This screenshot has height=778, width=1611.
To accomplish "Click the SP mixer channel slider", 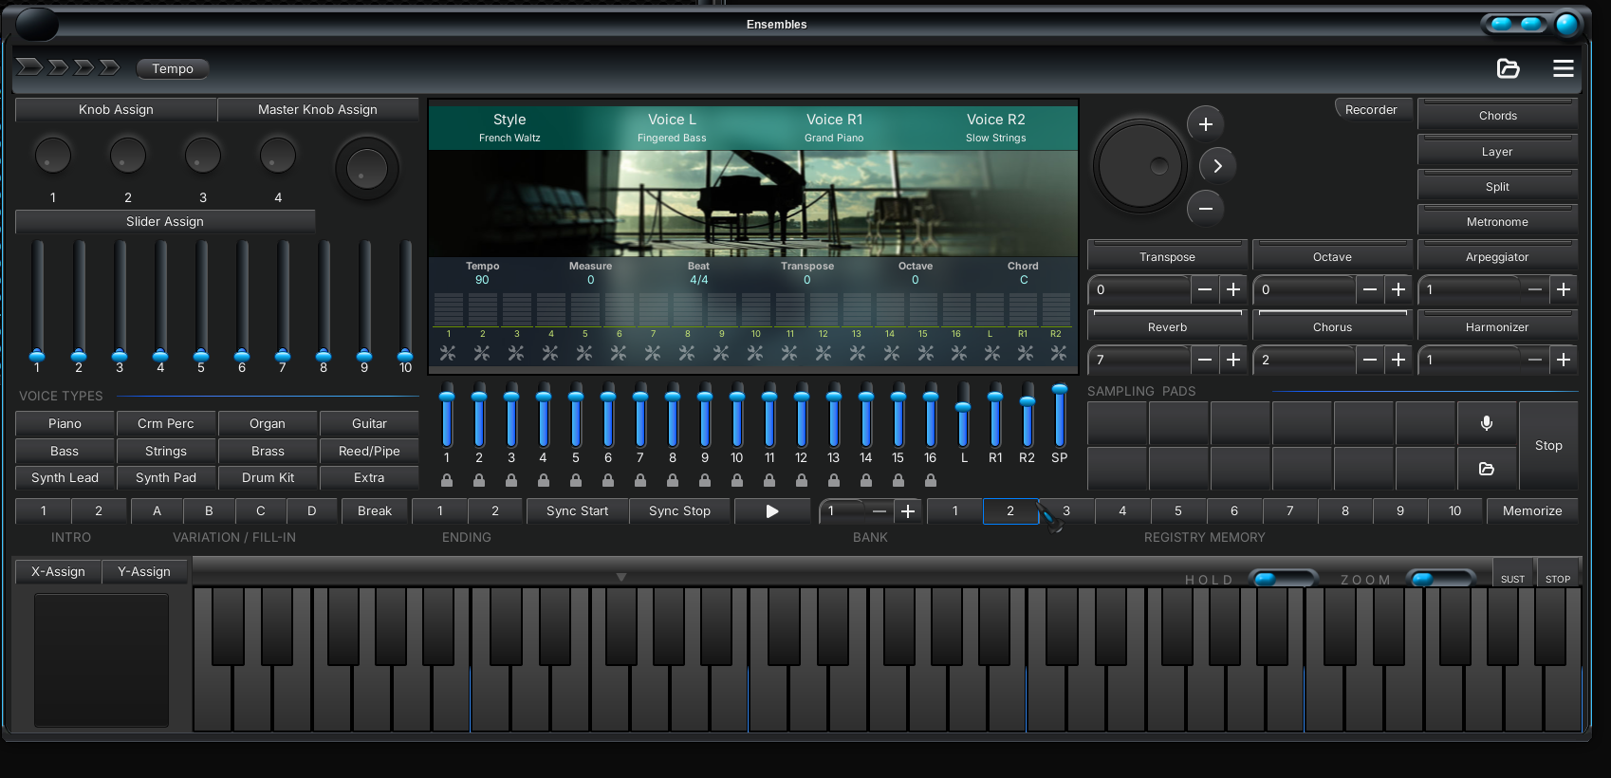I will (1059, 417).
